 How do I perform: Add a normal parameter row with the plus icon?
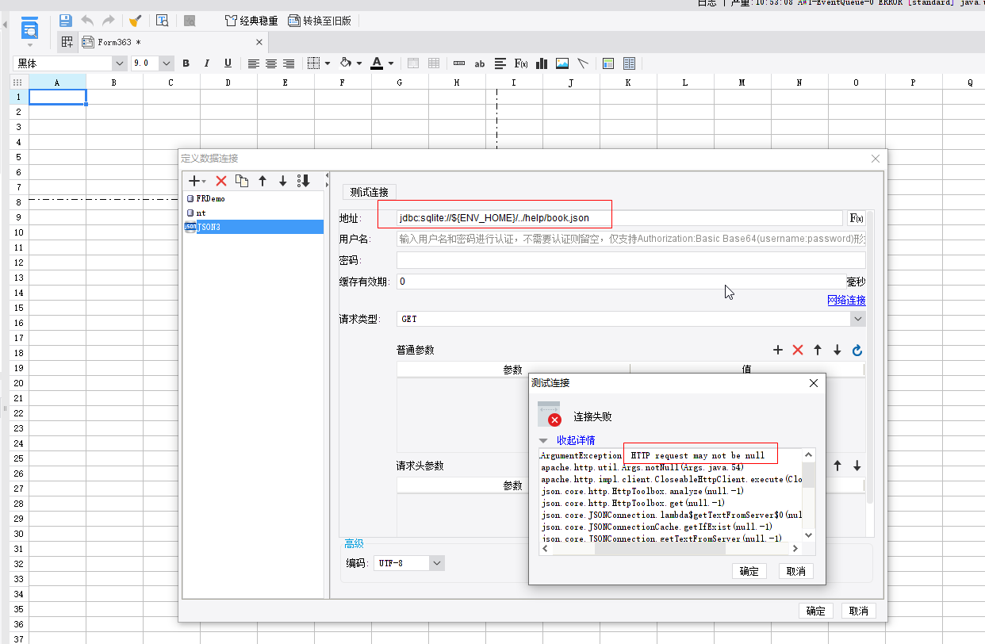point(778,350)
